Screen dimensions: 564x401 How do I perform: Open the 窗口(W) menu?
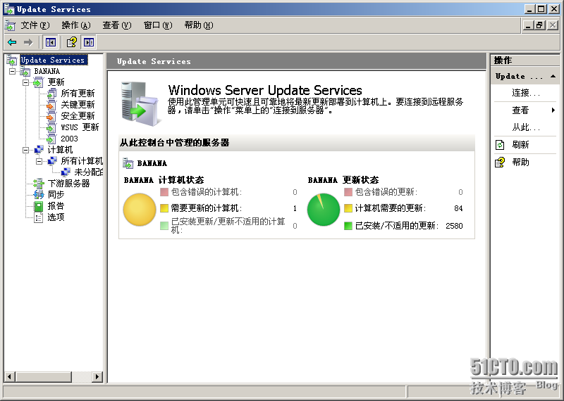coord(158,25)
